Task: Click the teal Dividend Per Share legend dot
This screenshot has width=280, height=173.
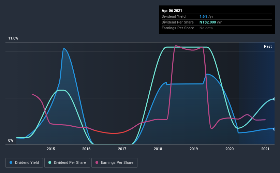Action: pos(50,162)
